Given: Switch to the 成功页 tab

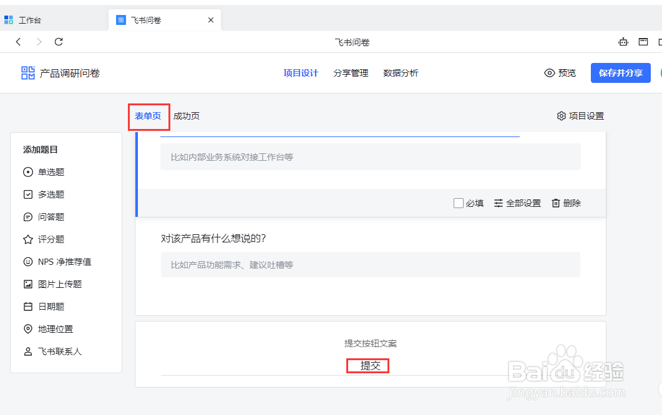Looking at the screenshot, I should coord(187,115).
